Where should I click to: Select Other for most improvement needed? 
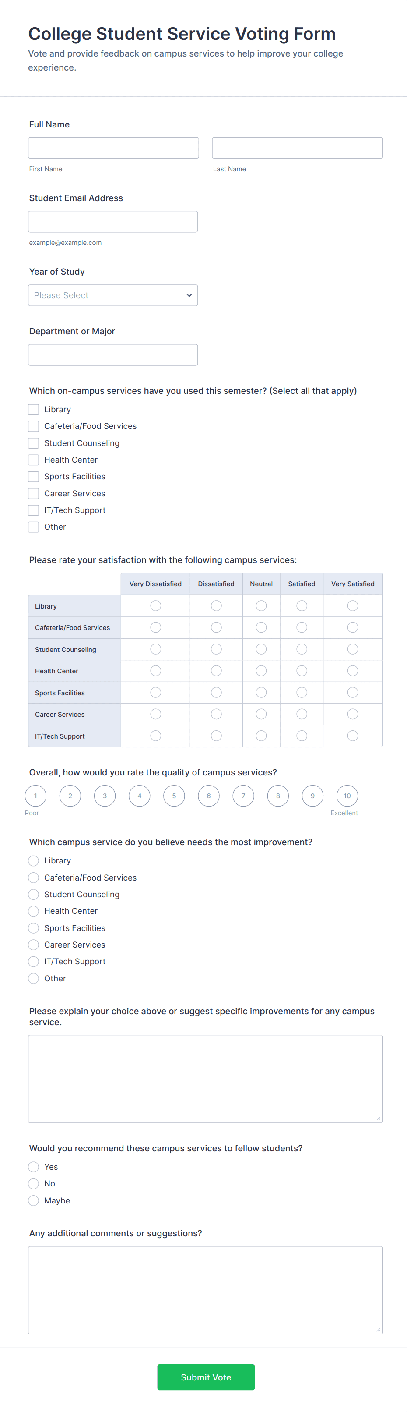click(x=33, y=978)
